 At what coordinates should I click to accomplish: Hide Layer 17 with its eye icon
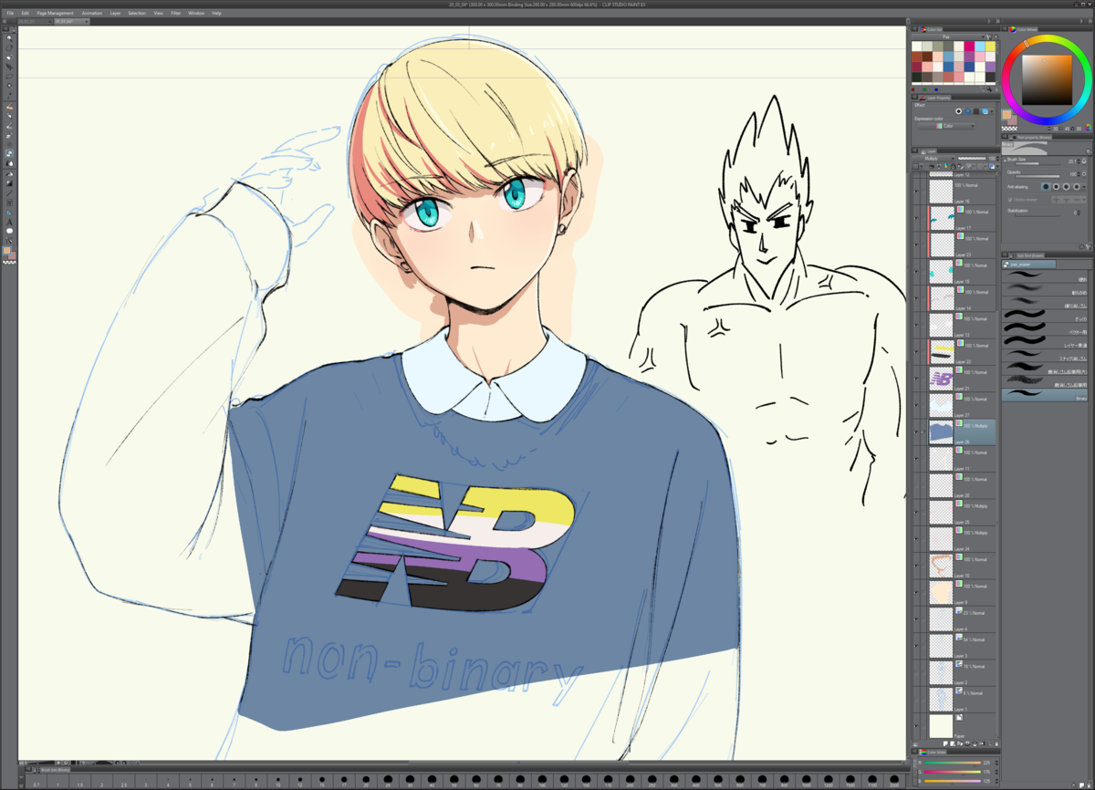pos(916,218)
